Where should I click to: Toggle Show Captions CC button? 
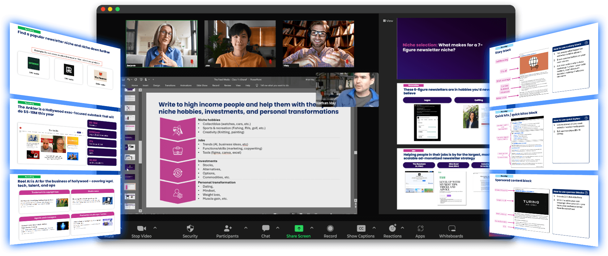tap(361, 228)
